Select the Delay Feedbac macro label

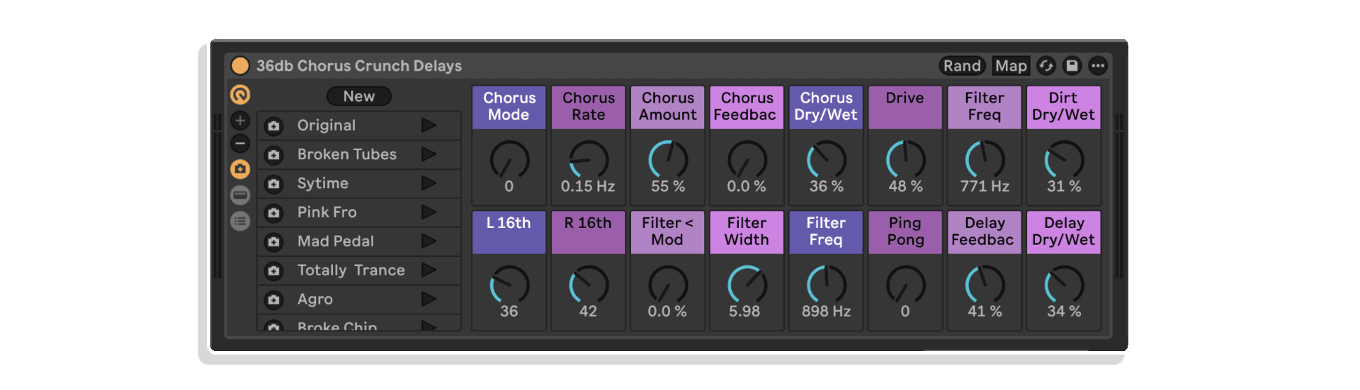pos(985,232)
